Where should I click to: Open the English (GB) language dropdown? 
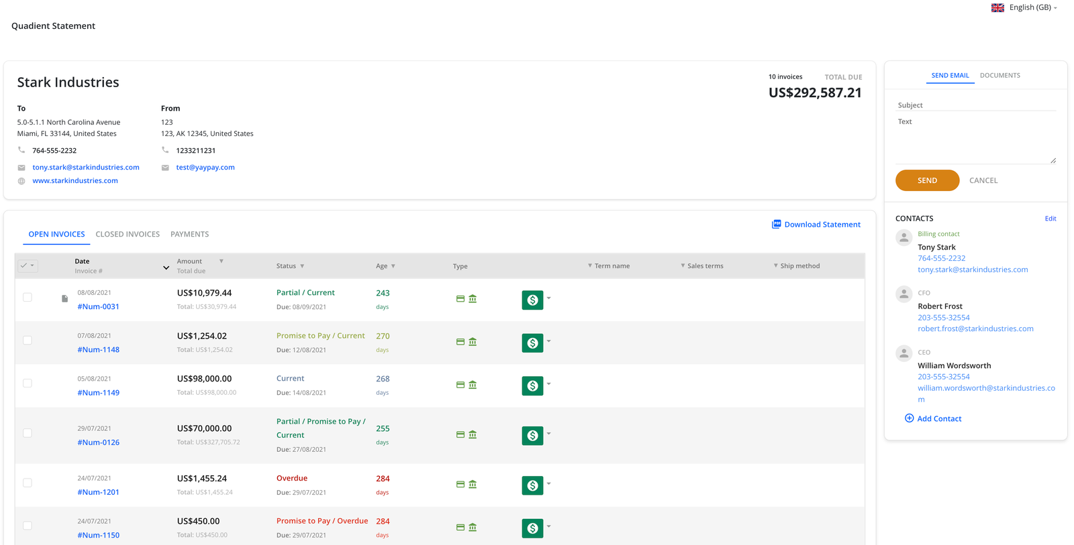tap(1033, 7)
